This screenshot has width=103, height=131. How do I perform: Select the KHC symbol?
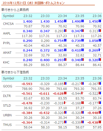click(6, 62)
